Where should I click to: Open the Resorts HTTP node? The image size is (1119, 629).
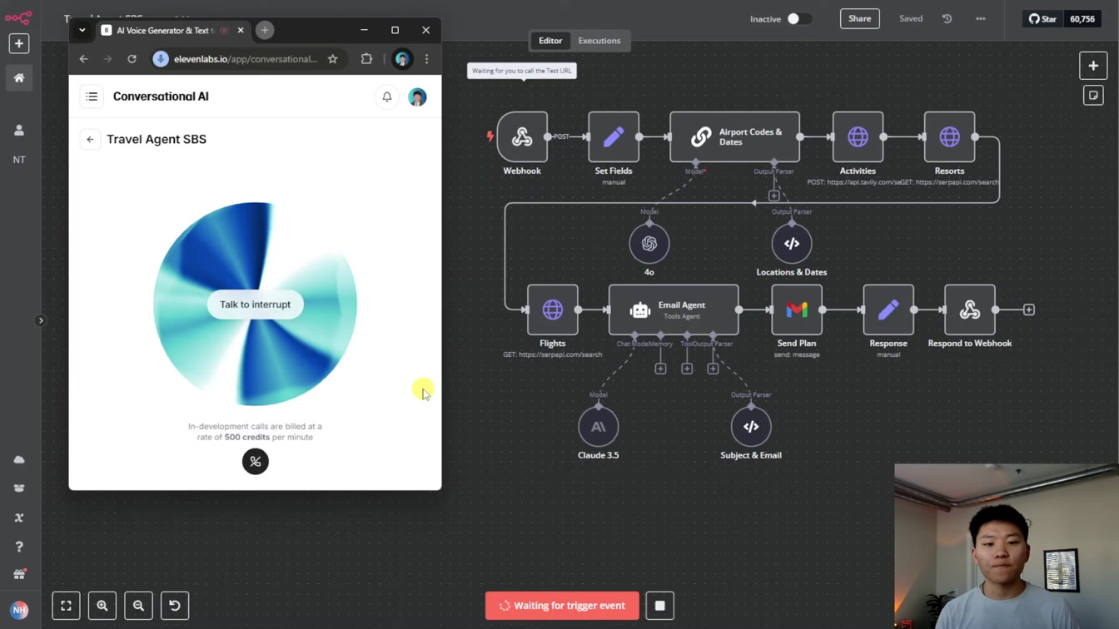949,136
